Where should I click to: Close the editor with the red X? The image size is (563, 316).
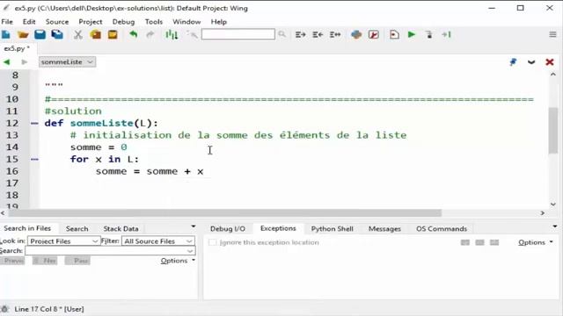point(549,62)
